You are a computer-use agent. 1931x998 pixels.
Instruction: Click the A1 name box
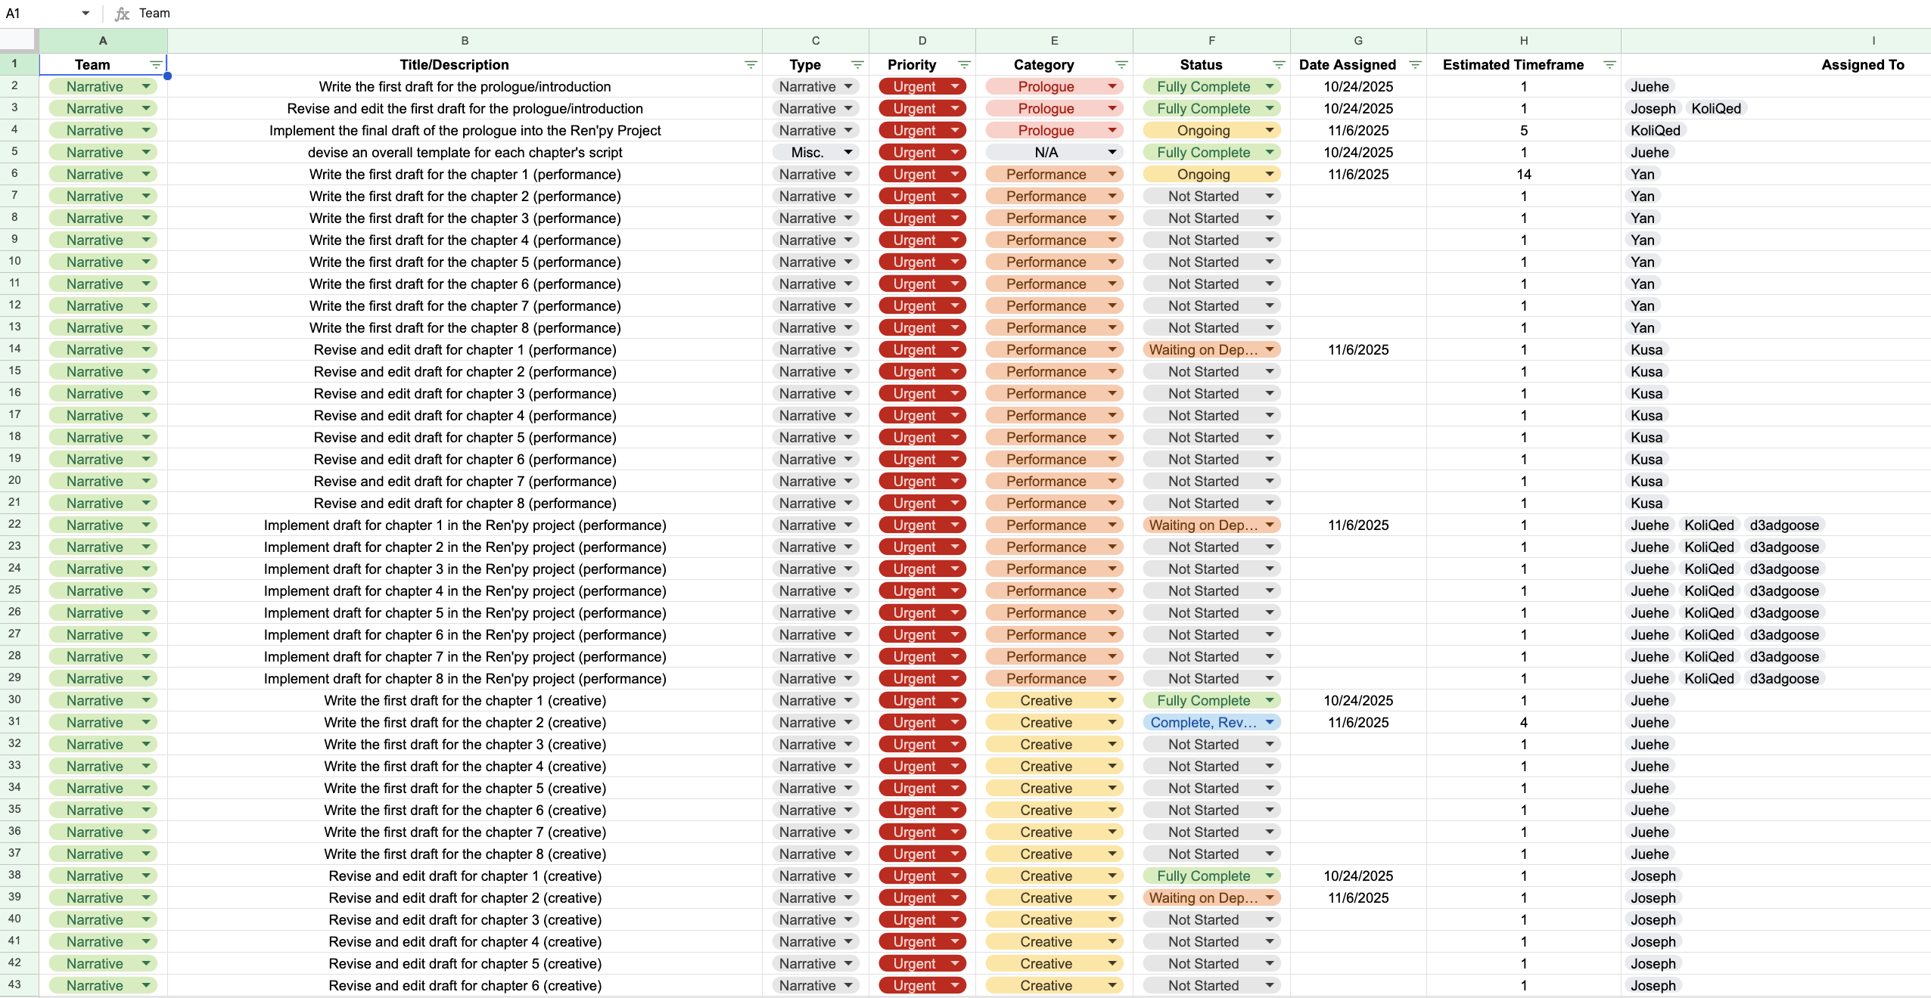[38, 14]
